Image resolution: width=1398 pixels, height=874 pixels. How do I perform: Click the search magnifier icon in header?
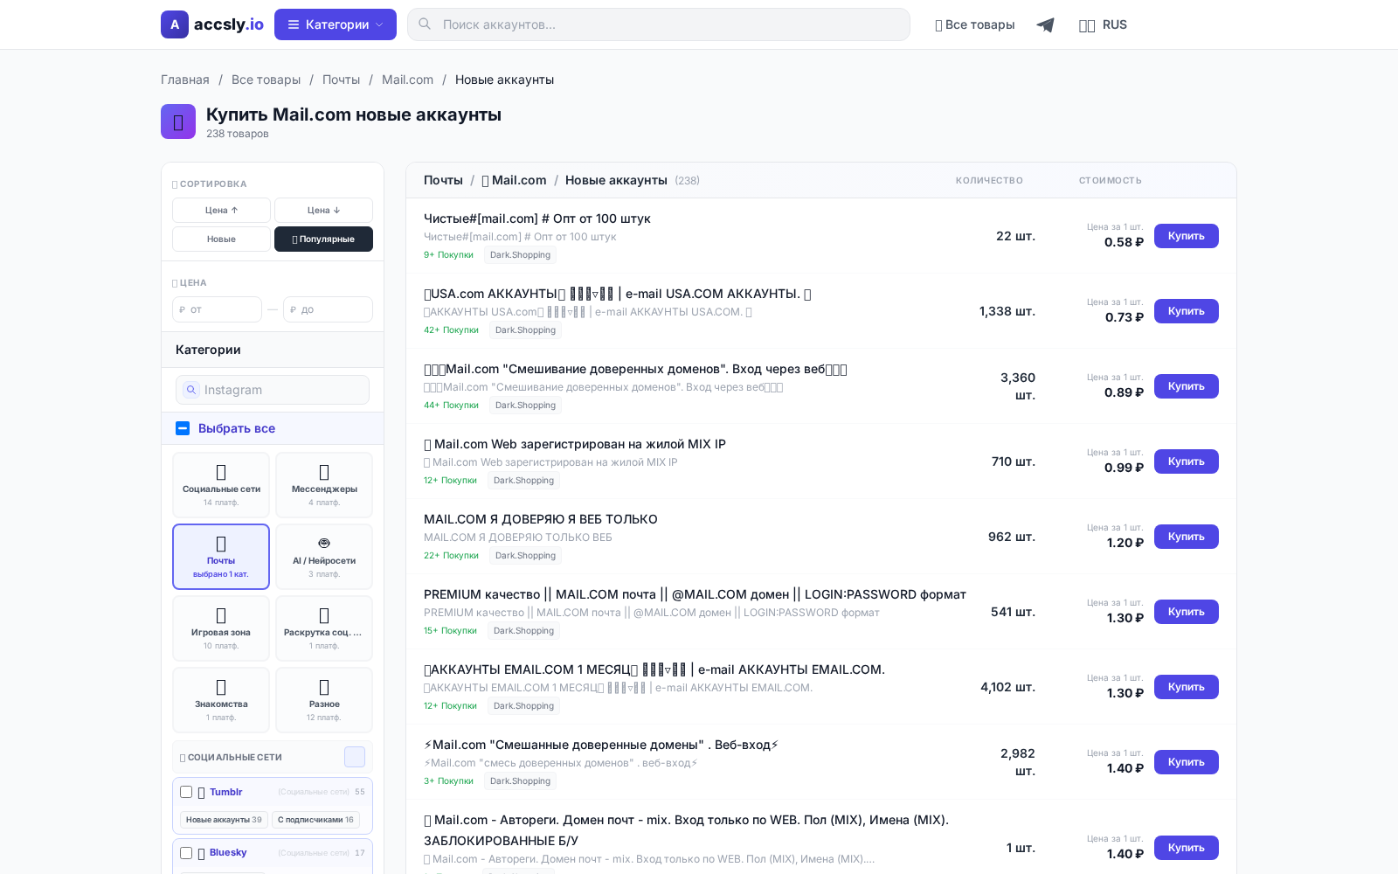click(425, 24)
